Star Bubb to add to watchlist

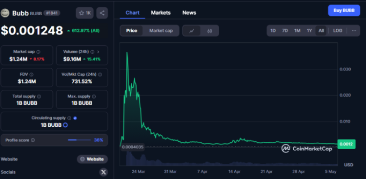pos(84,13)
